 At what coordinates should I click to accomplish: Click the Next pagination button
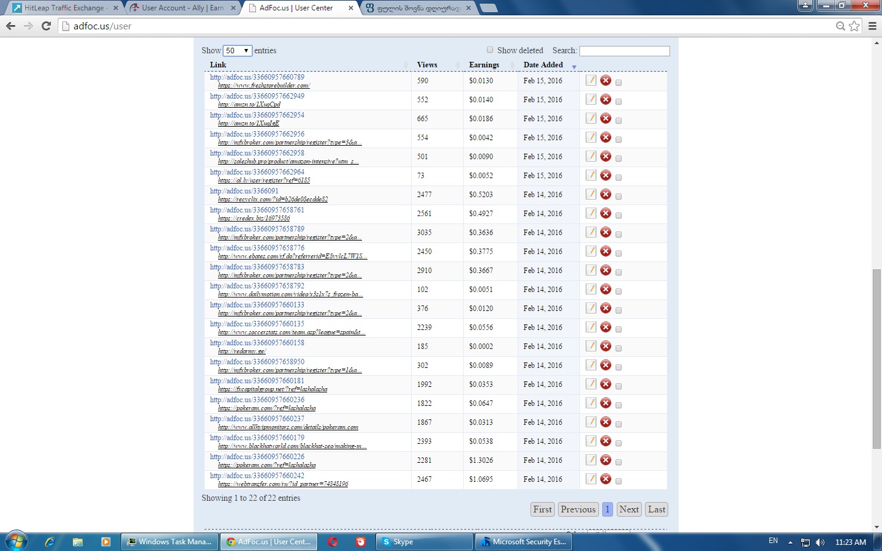(x=629, y=509)
